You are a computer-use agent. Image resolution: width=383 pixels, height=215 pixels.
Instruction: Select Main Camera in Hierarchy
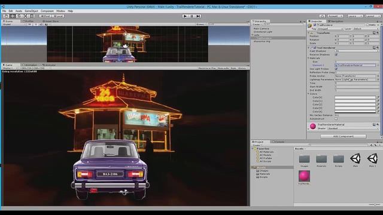(x=261, y=29)
